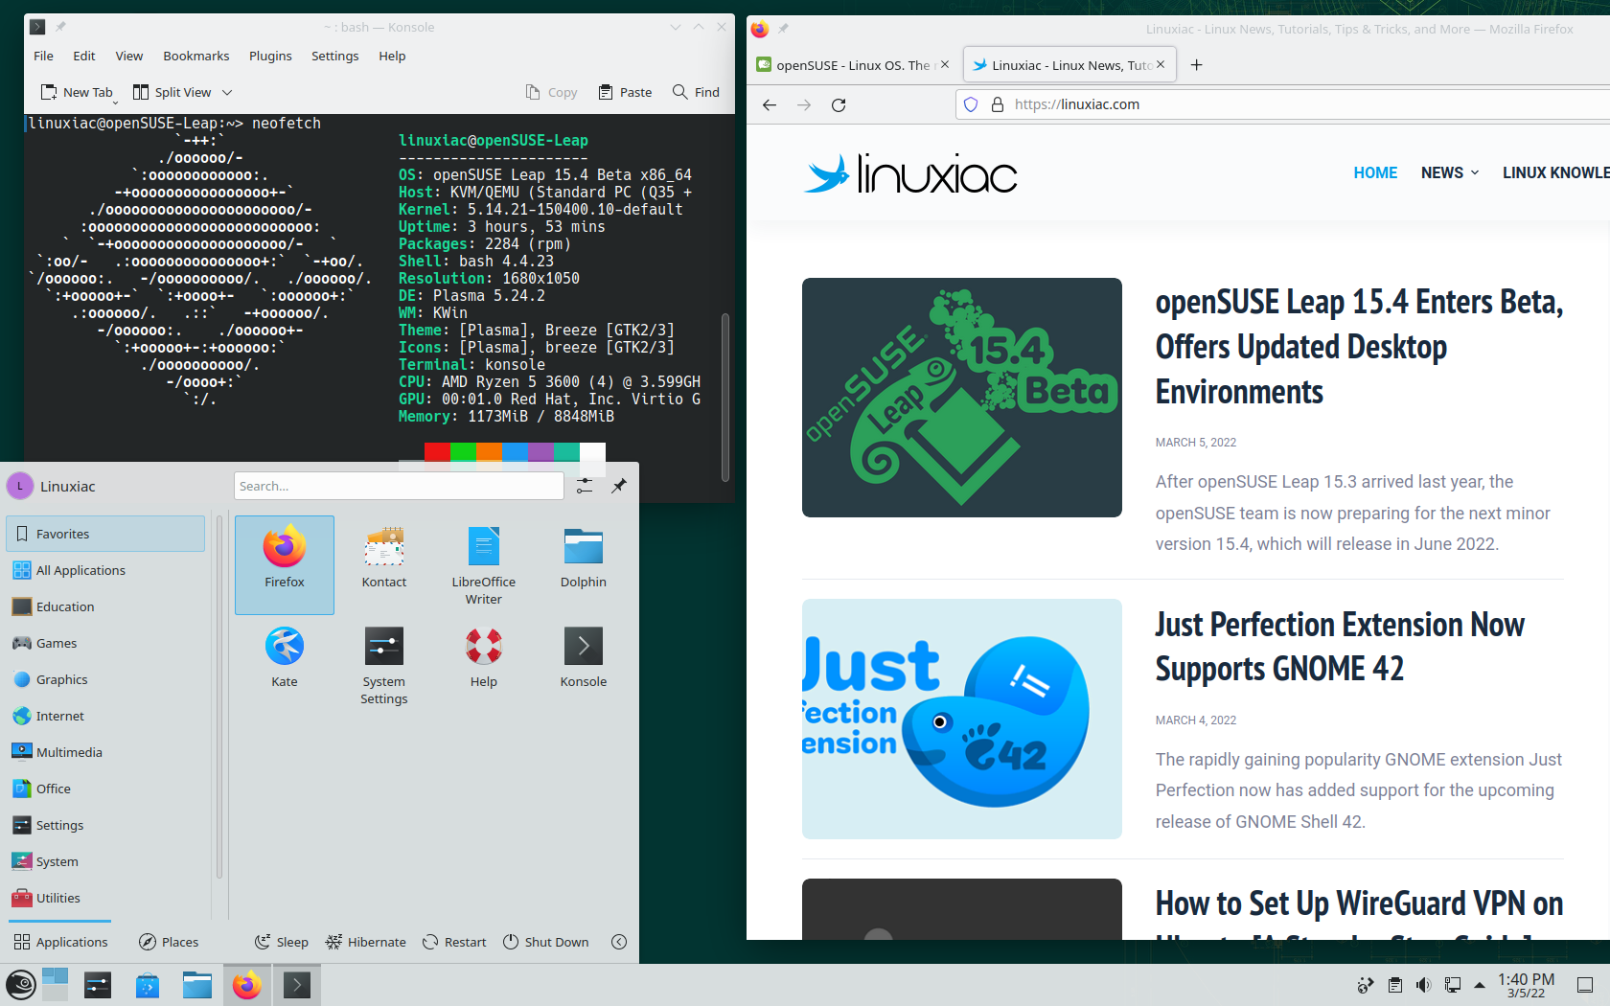Open Konsole's Settings menu

tap(334, 56)
